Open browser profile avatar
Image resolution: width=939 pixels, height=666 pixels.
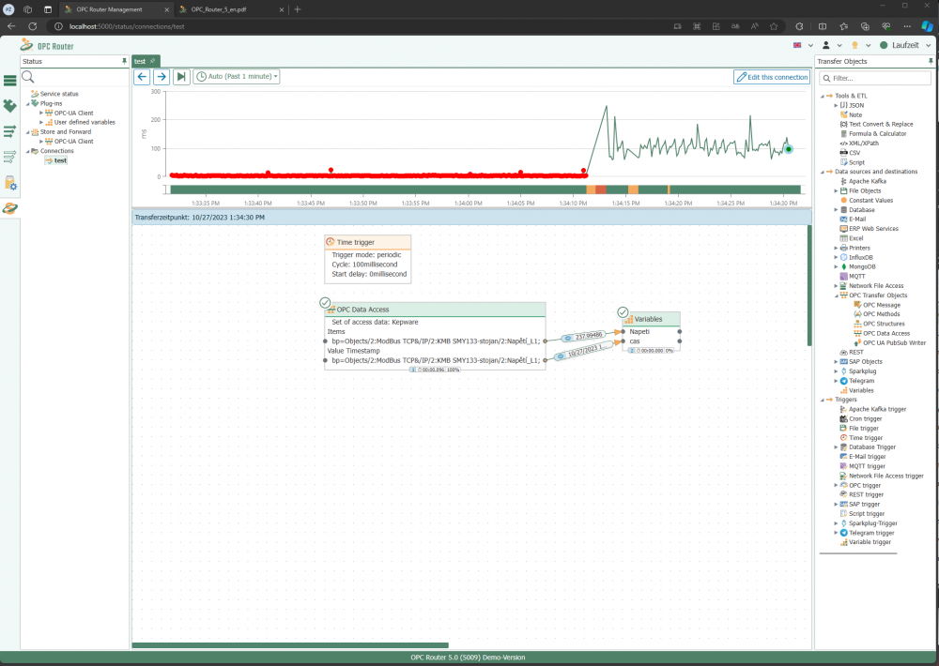point(9,9)
